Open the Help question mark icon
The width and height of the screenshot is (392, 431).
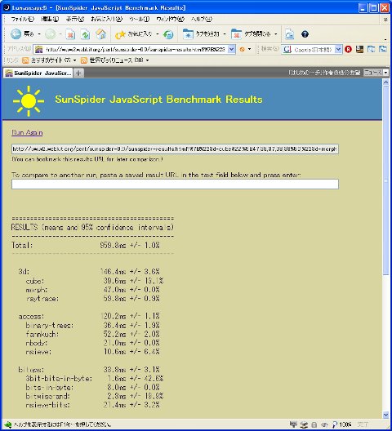pos(305,34)
